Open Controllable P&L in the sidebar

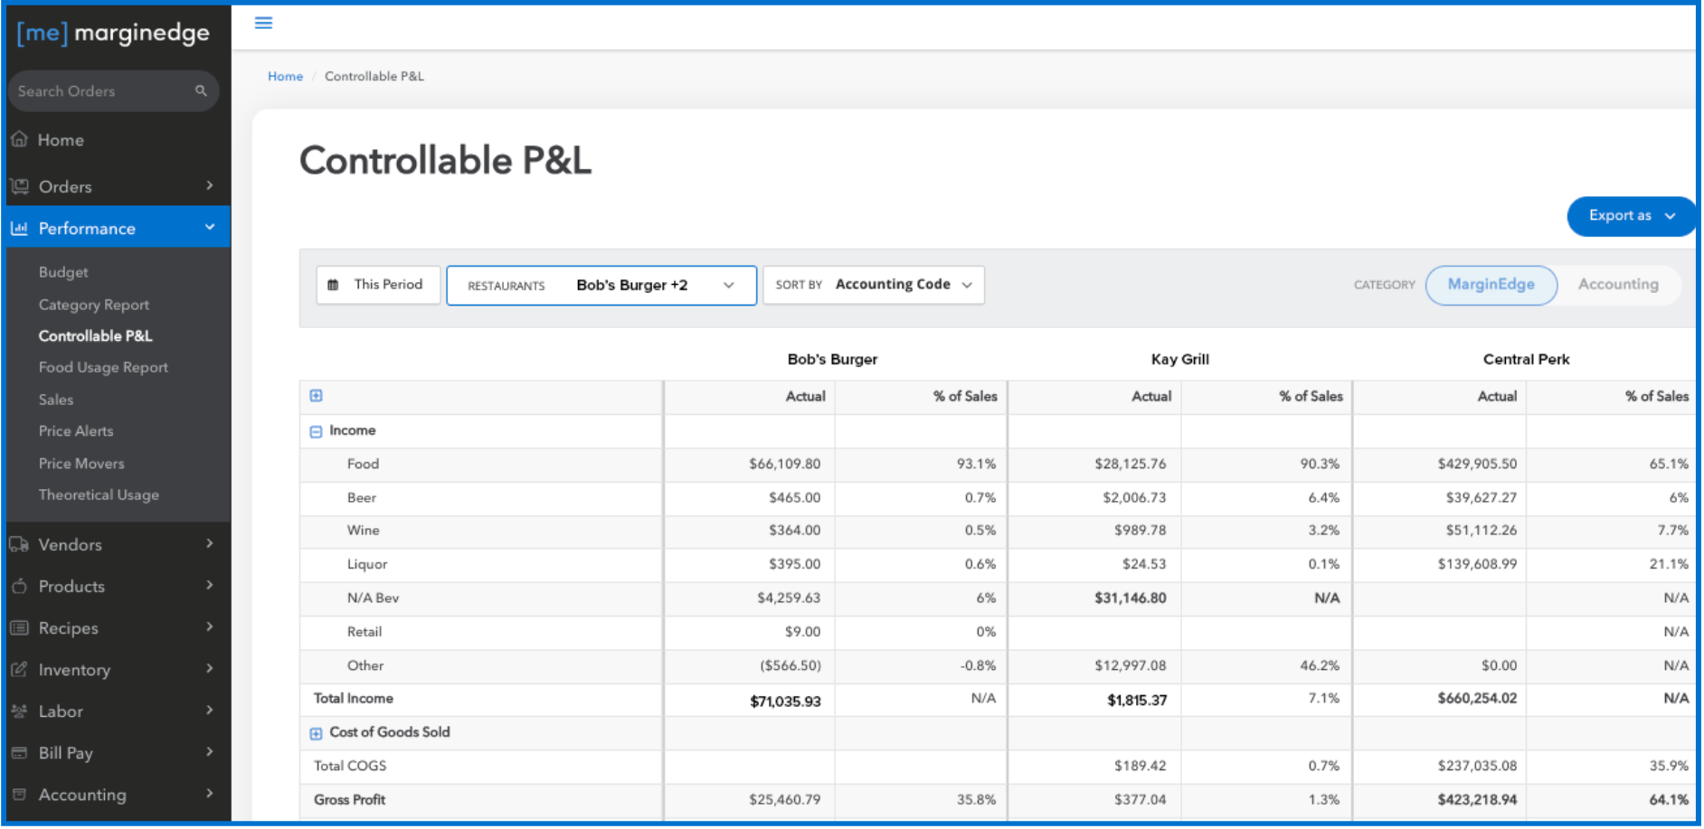(x=95, y=336)
